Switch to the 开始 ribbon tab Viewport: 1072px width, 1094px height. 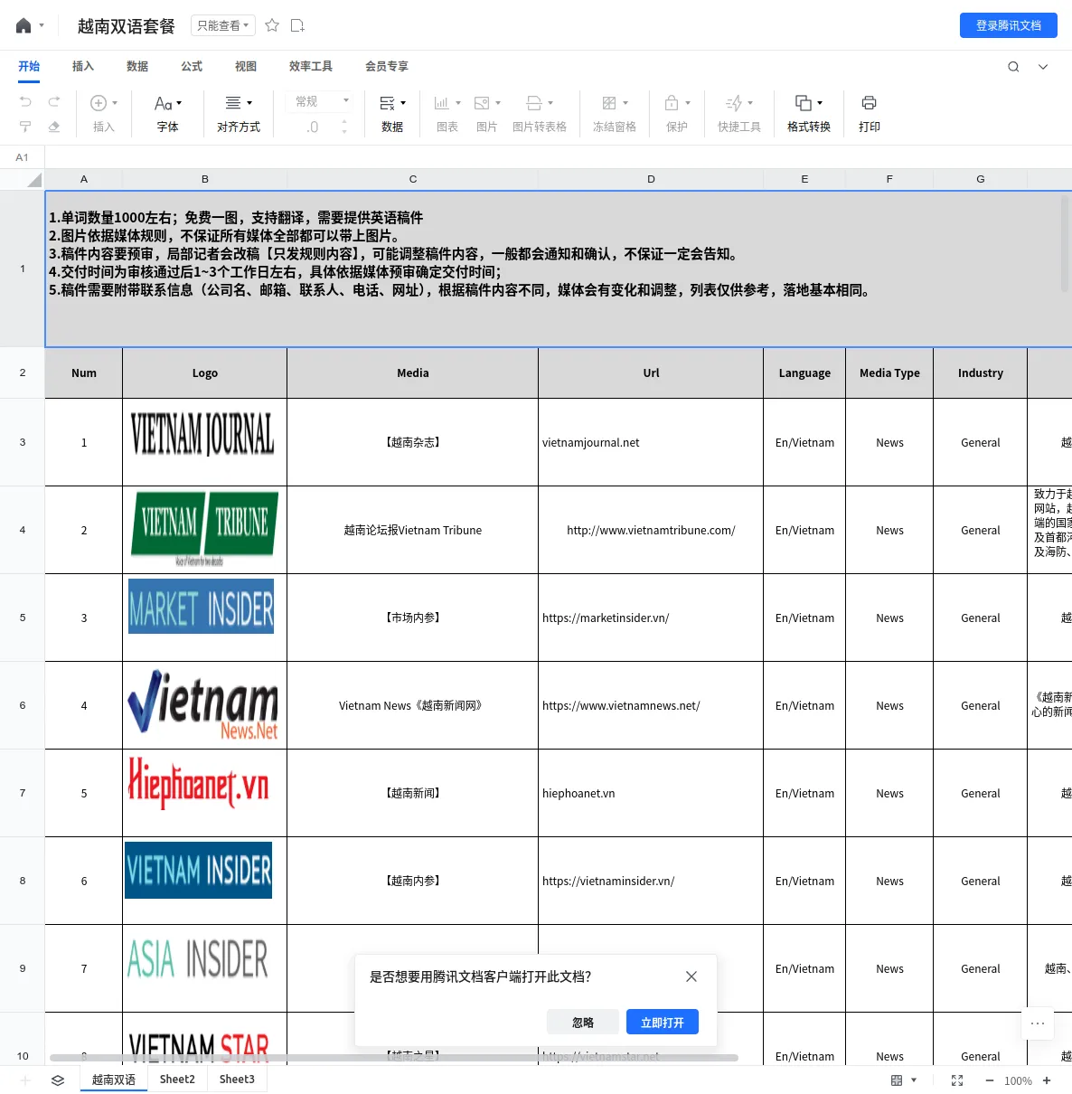29,66
